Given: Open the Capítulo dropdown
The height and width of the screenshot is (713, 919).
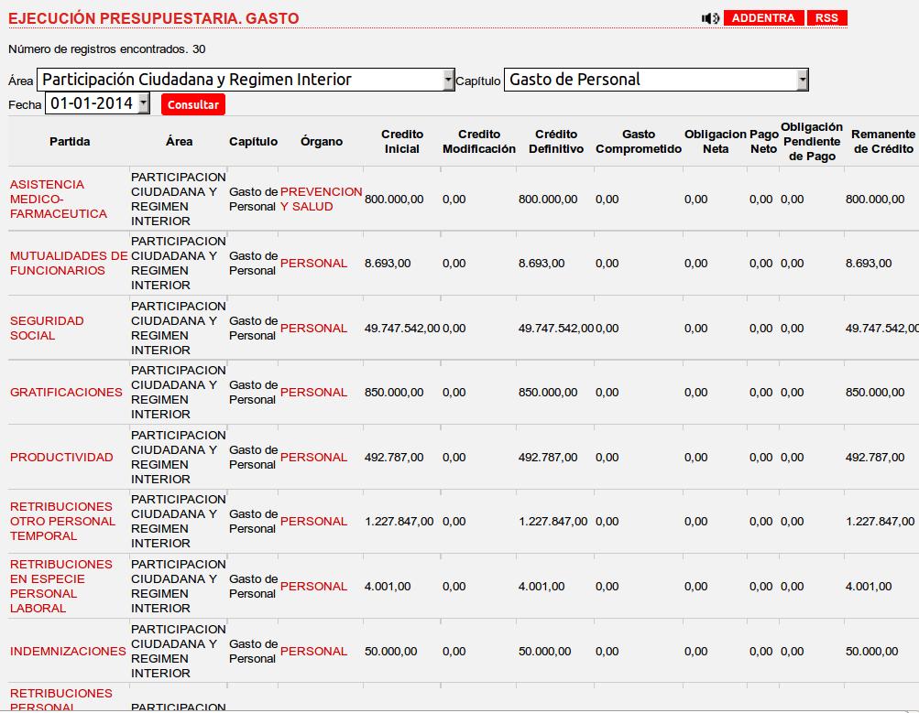Looking at the screenshot, I should [656, 81].
